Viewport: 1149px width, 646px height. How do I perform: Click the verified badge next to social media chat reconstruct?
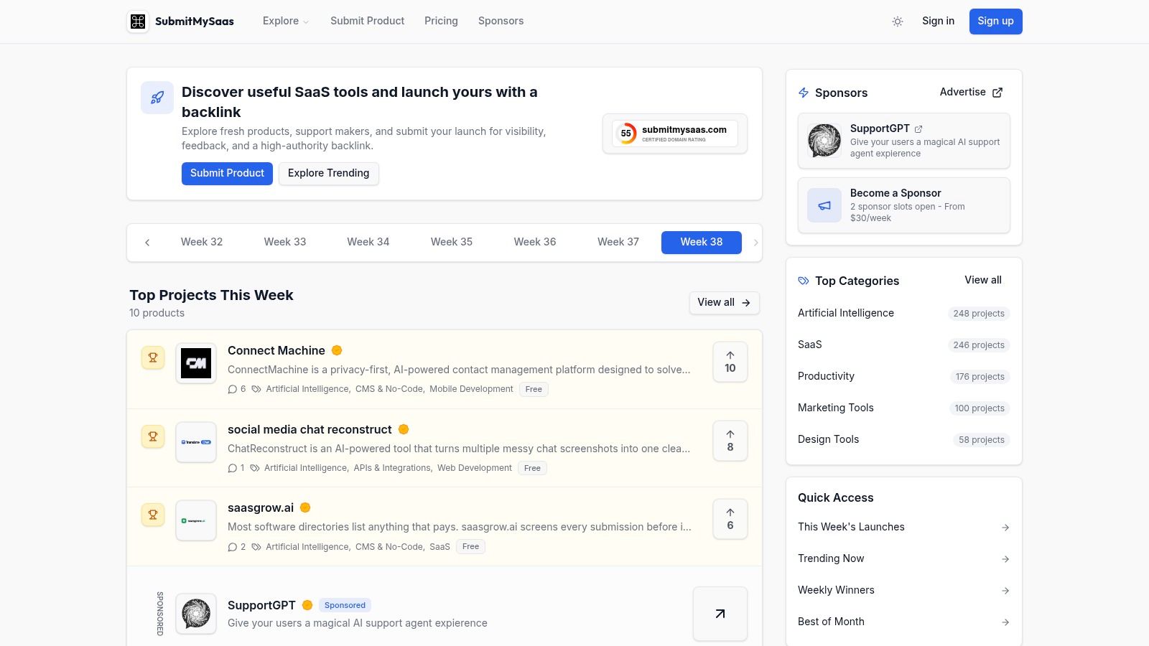pos(404,429)
